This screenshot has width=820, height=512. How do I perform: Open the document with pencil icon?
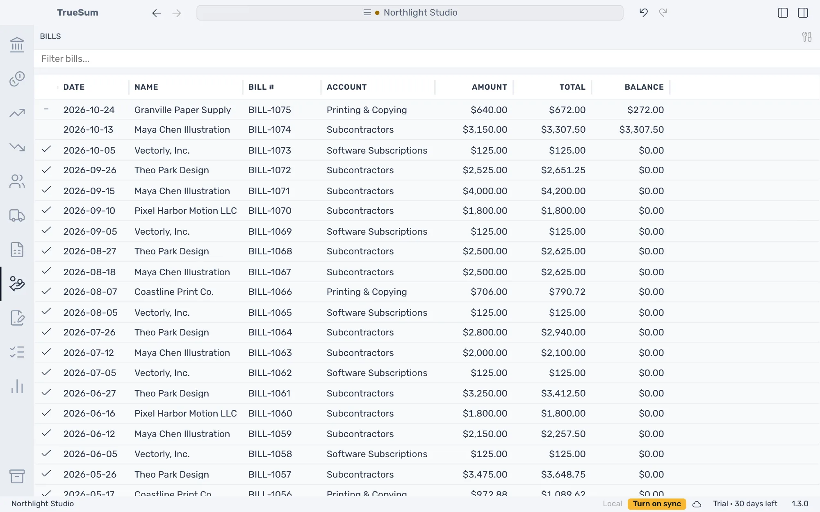pyautogui.click(x=17, y=318)
